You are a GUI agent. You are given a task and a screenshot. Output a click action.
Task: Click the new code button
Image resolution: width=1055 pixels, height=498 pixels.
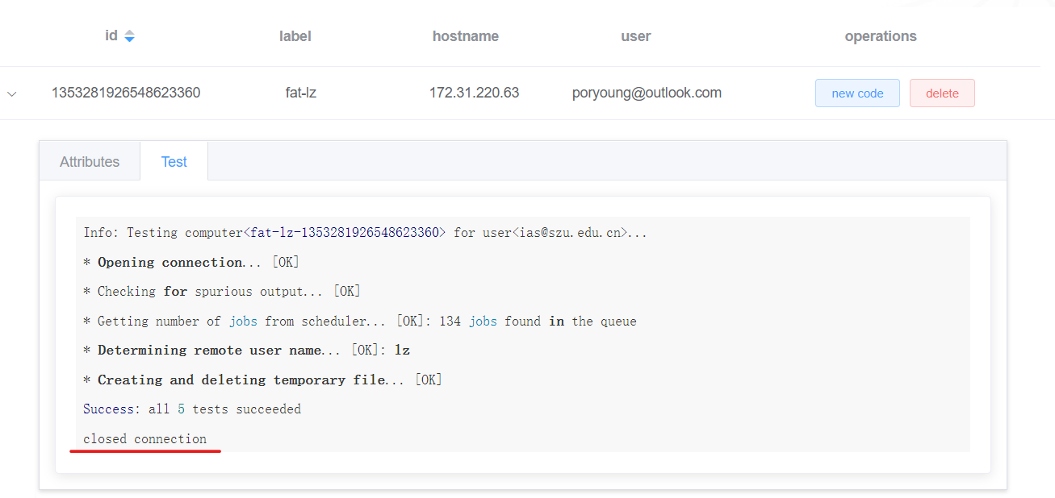coord(857,93)
